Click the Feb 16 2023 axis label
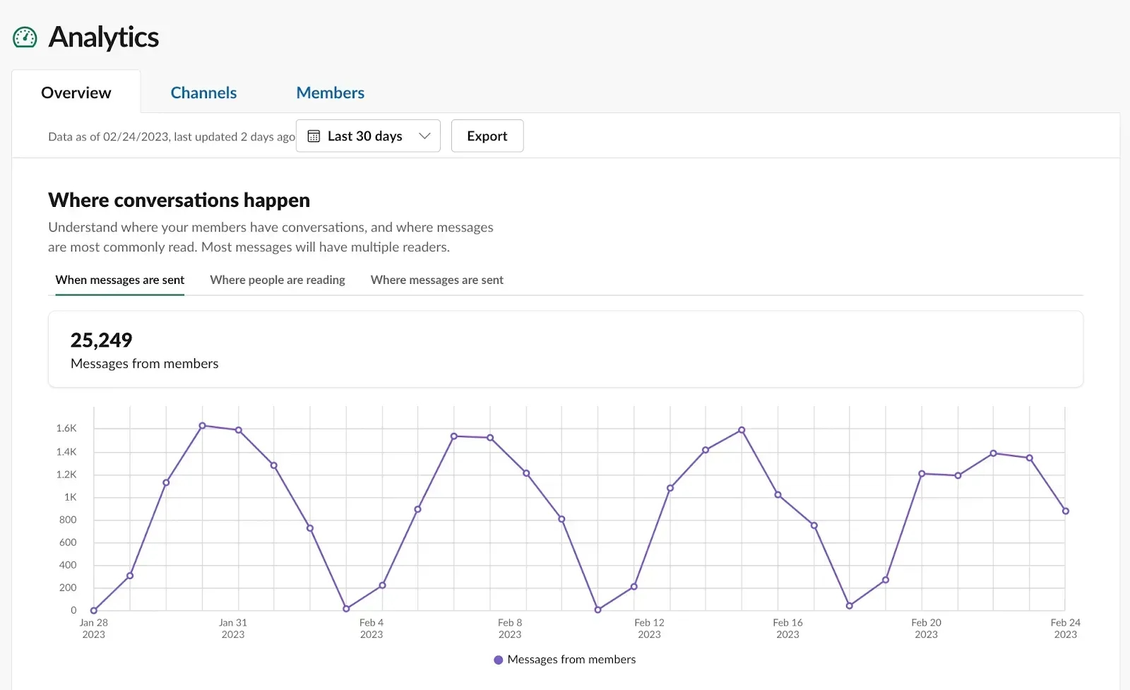 tap(787, 629)
